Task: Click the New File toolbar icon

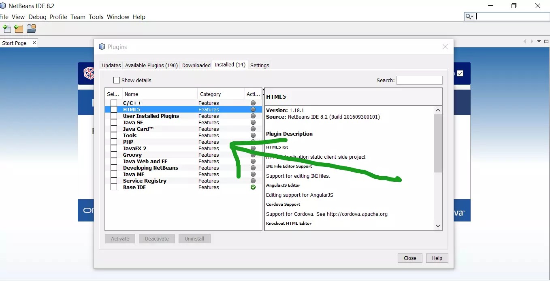Action: point(6,29)
